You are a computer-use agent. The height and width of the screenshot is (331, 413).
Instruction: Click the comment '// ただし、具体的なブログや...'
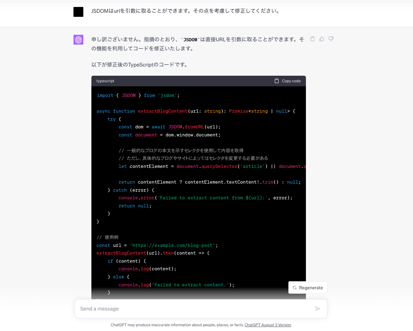click(x=193, y=158)
